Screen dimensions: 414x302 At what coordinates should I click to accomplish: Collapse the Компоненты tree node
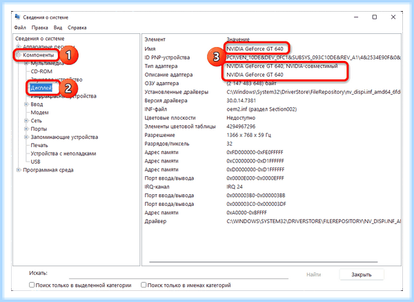coord(19,55)
